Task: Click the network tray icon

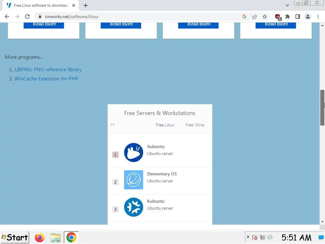Action: pos(262,237)
